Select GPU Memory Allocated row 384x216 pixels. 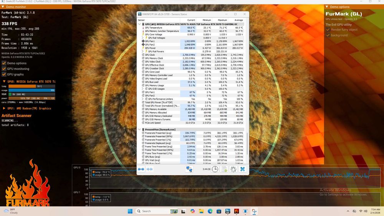pyautogui.click(x=191, y=112)
